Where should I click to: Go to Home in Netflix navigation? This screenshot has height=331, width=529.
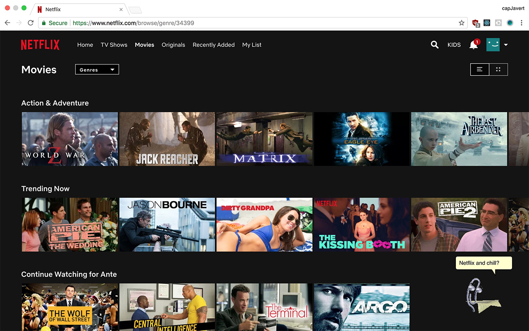[85, 45]
